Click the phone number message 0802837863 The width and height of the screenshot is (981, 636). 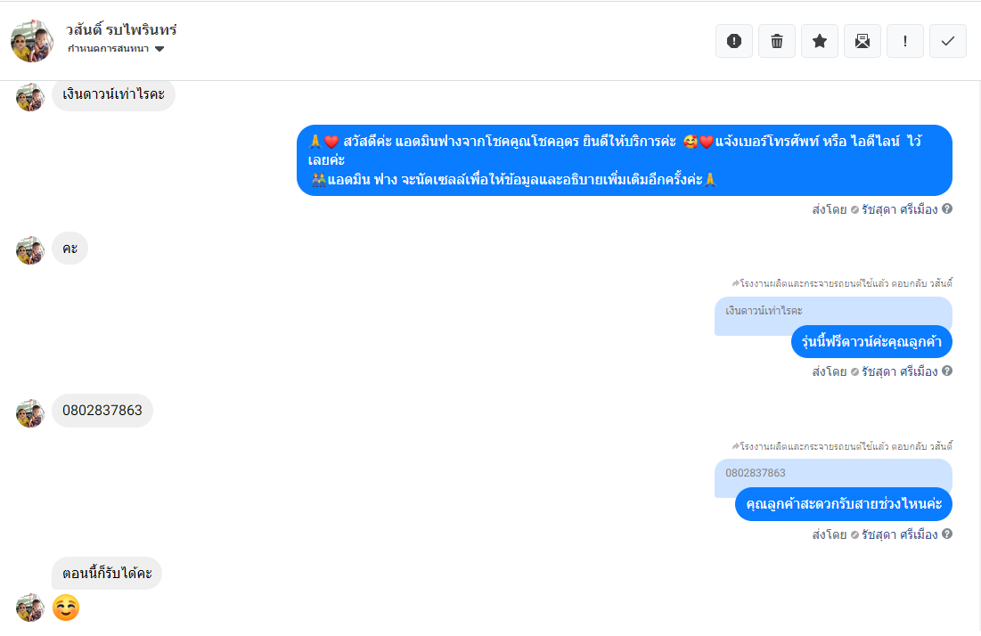tap(102, 411)
